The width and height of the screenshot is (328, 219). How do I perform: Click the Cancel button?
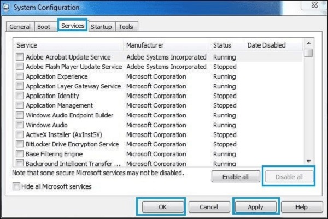coord(208,208)
